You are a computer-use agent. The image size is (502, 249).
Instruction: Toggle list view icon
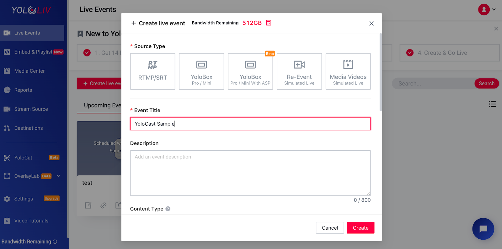492,104
